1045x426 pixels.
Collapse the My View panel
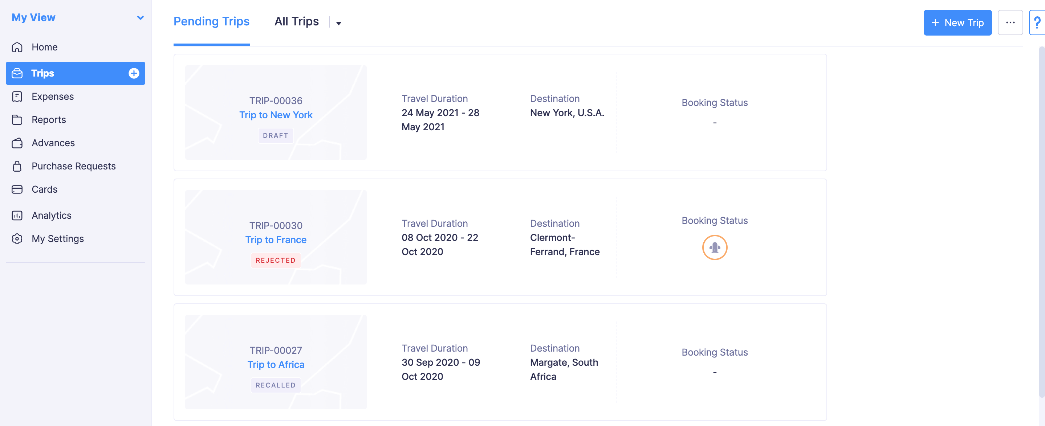[141, 18]
